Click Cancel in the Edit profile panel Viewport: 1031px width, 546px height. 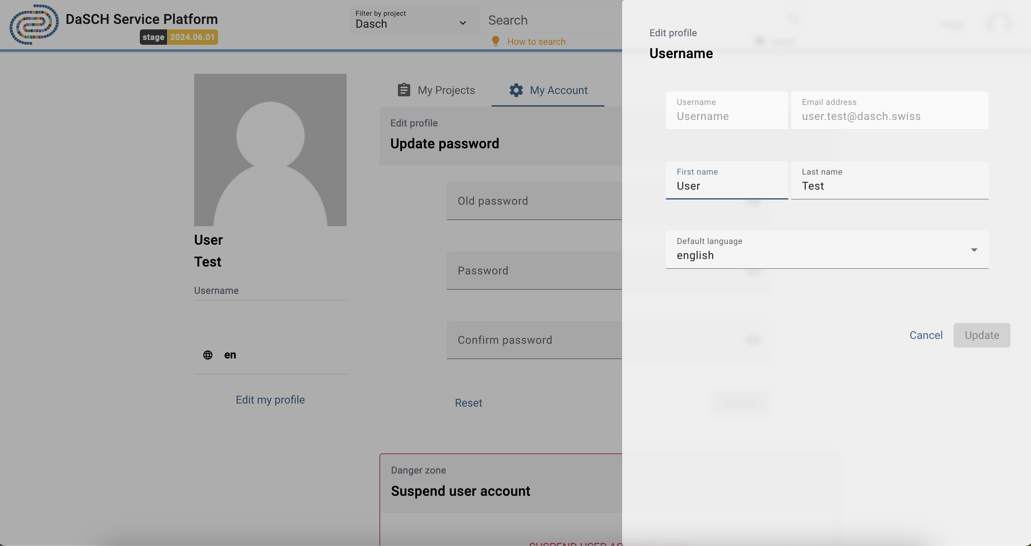(x=926, y=335)
